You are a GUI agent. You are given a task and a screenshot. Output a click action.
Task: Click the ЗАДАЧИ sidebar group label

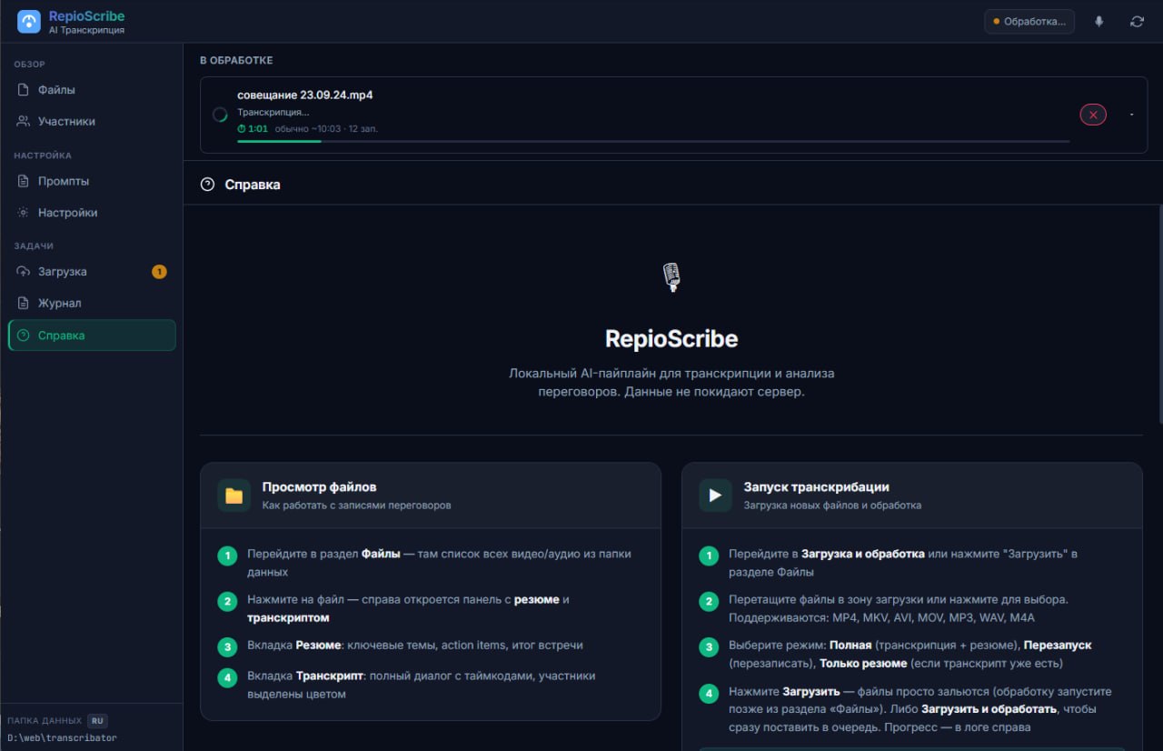pos(34,246)
